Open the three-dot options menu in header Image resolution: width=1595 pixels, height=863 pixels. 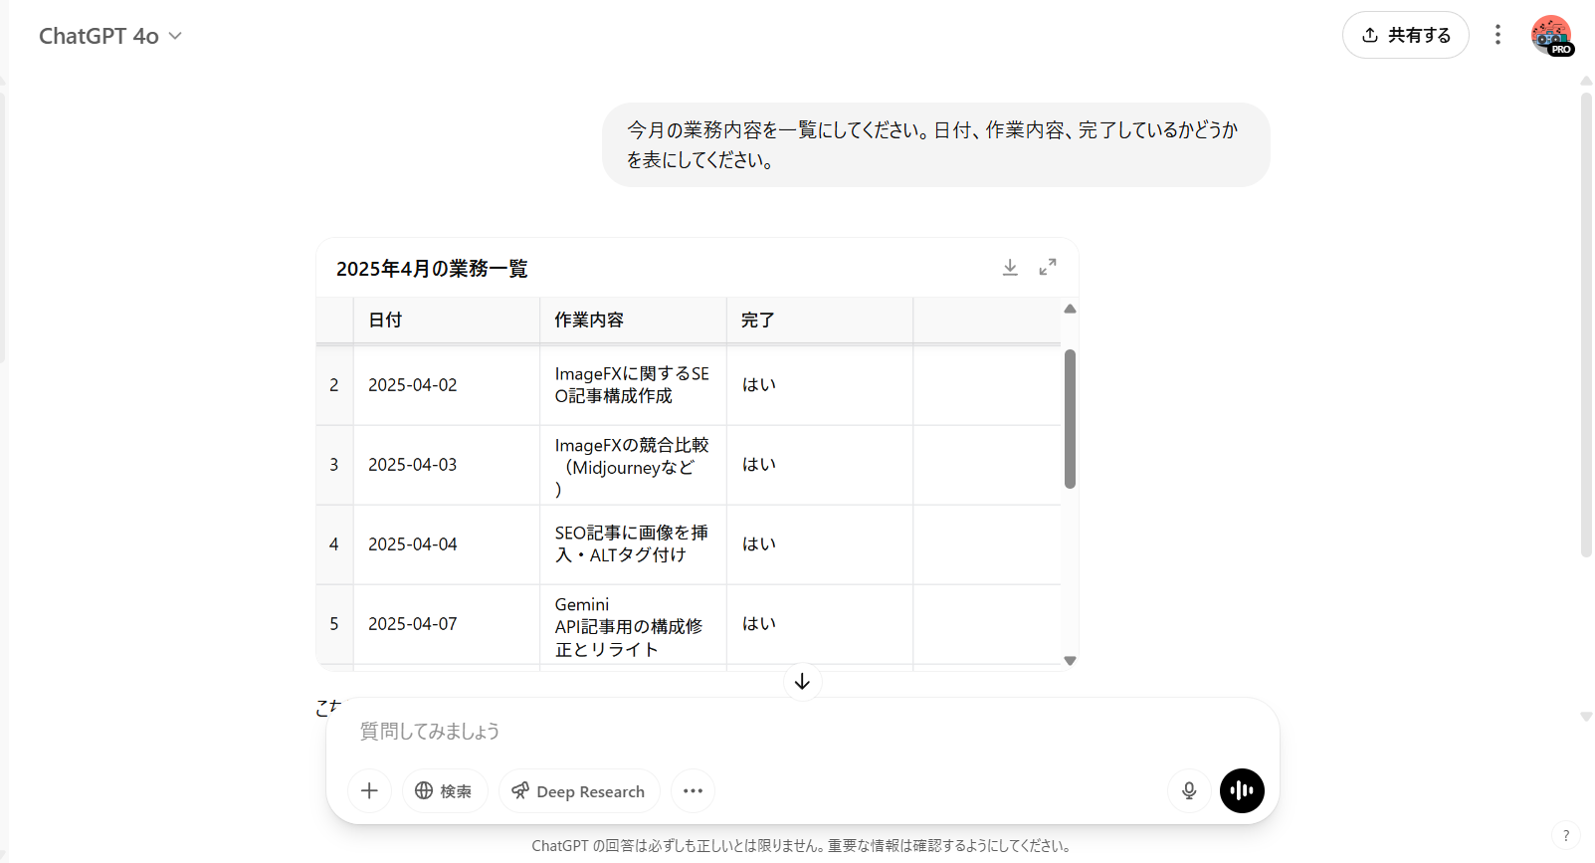pyautogui.click(x=1497, y=35)
